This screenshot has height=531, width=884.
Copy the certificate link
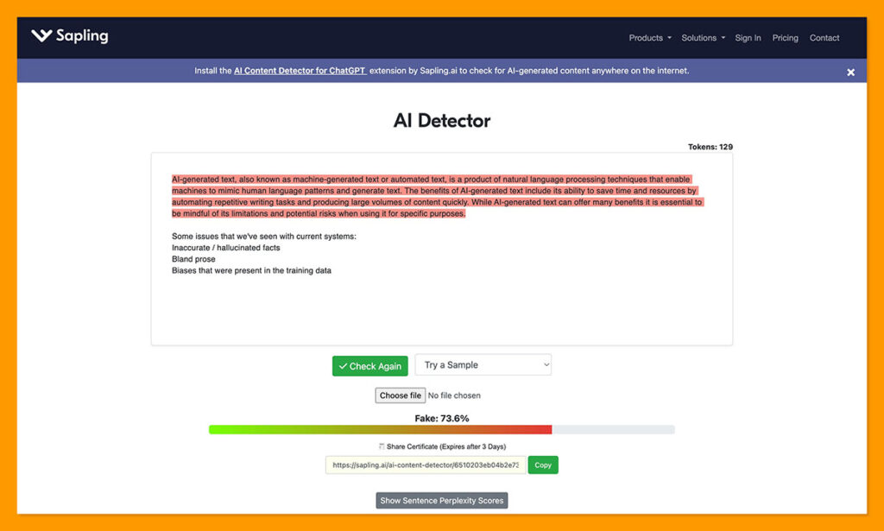coord(543,465)
